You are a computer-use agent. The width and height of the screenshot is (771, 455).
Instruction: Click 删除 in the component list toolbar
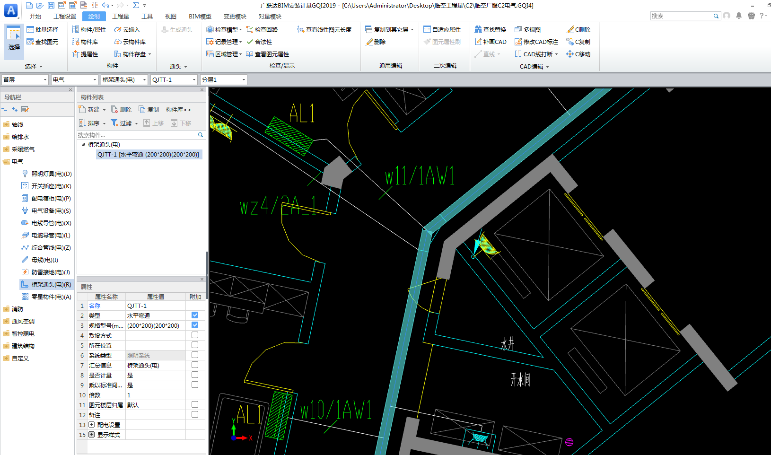tap(121, 109)
